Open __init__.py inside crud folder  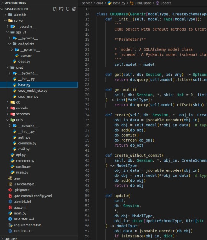(x=26, y=79)
